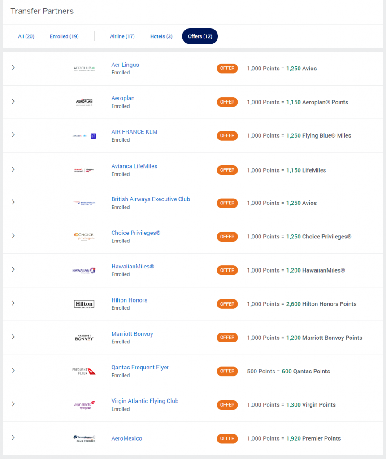Expand the British Airways Executive Club row

point(13,202)
